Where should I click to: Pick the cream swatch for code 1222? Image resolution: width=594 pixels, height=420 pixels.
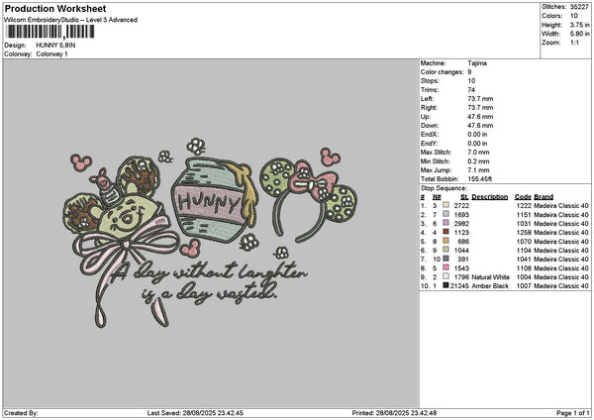pyautogui.click(x=445, y=205)
